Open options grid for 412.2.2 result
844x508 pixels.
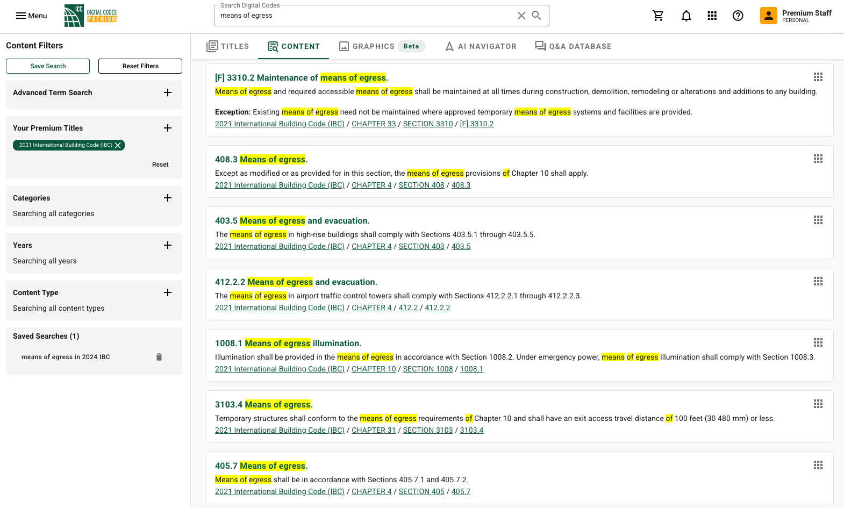[x=818, y=281]
